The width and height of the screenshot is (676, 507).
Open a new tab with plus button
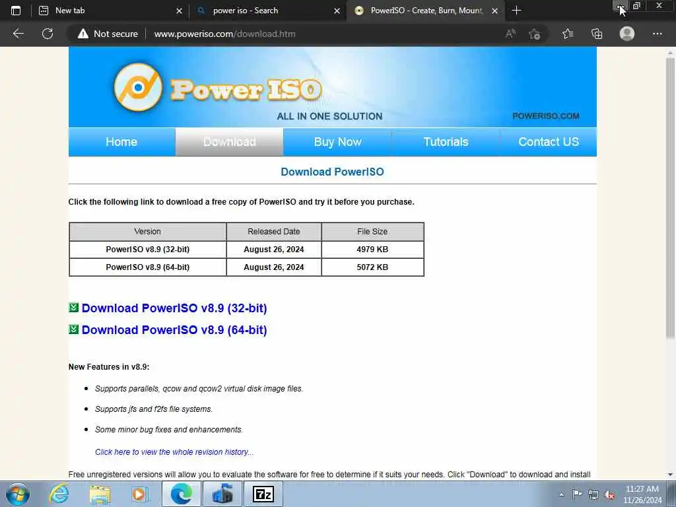pos(516,11)
